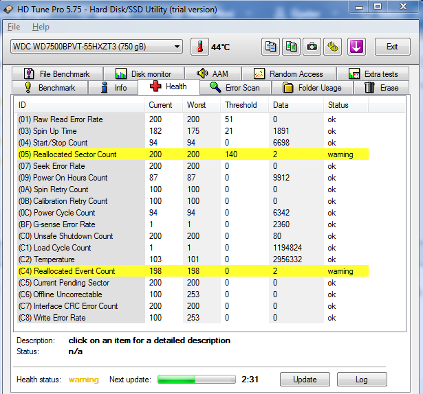
Task: Click the 1194824 data value
Action: pos(288,248)
